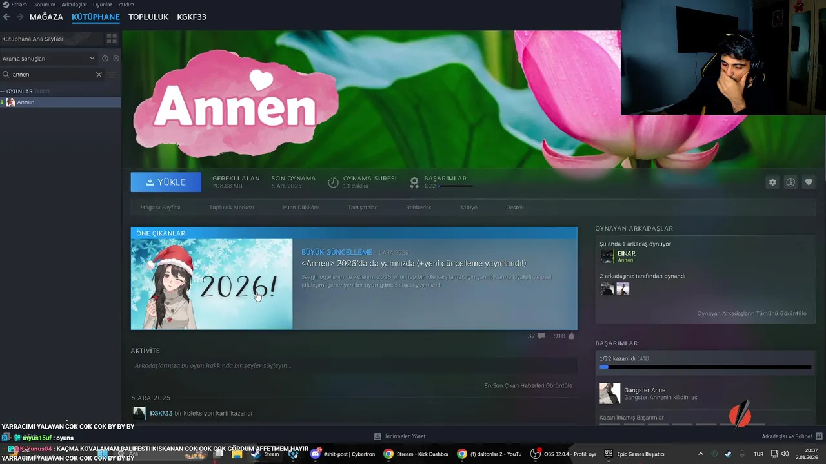Open game info icon
Viewport: 826px width, 464px height.
coord(790,182)
